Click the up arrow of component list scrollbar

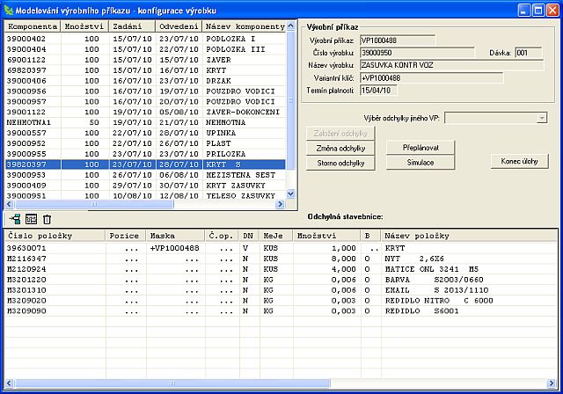coord(291,26)
